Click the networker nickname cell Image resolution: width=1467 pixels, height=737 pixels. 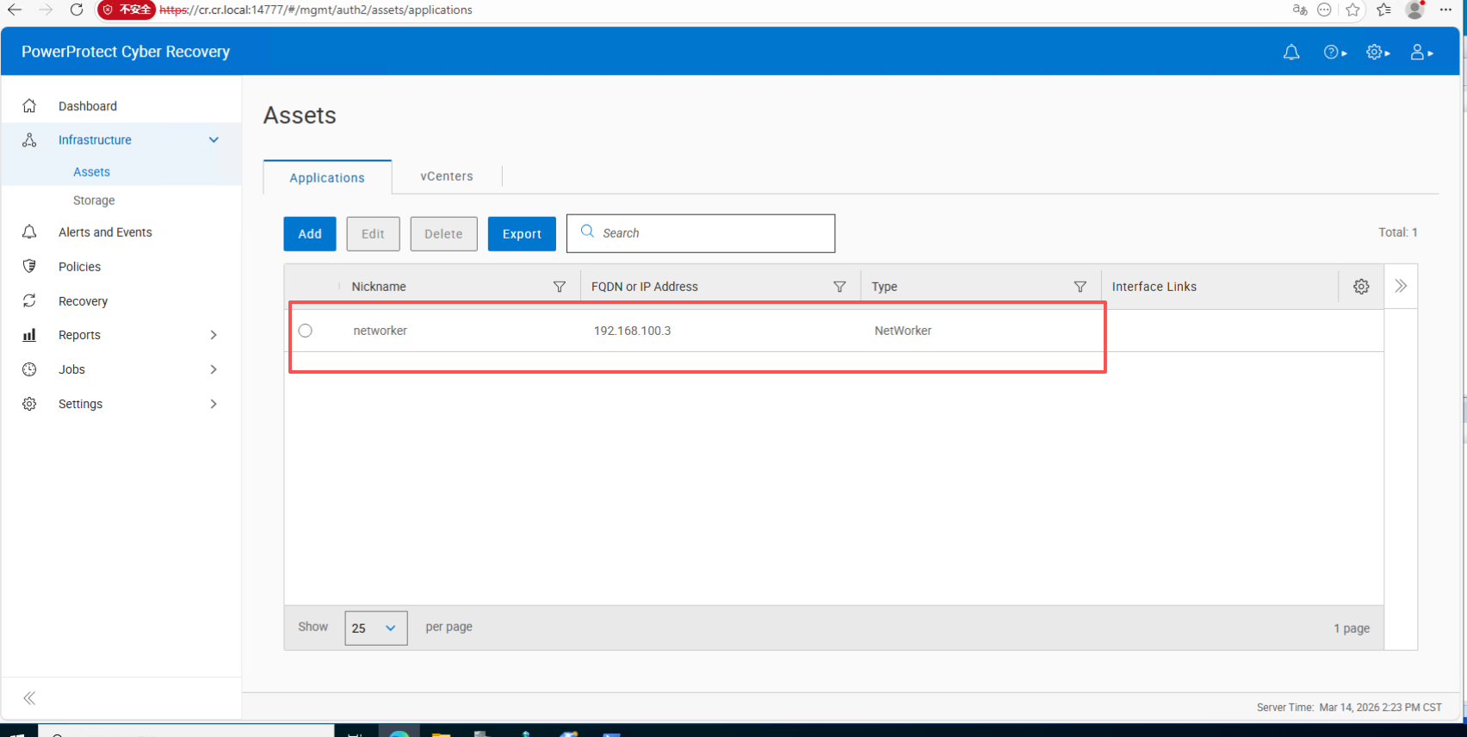click(x=380, y=331)
